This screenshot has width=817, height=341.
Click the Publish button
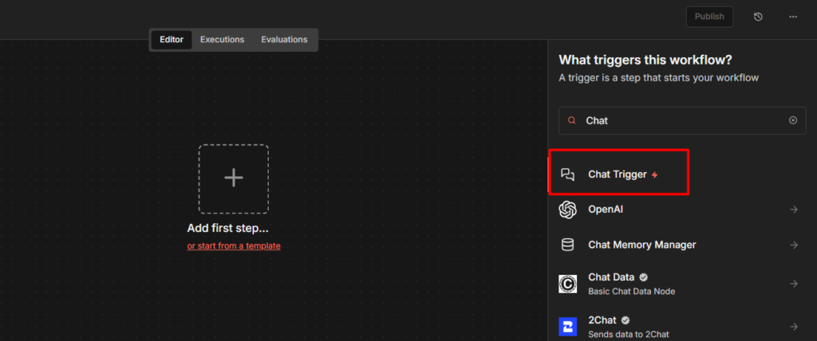[x=709, y=17]
